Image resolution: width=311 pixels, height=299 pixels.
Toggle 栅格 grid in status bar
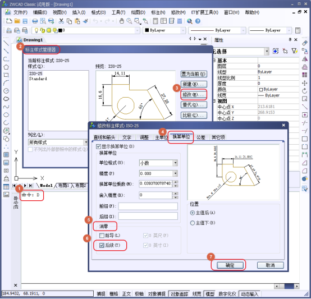click(113, 294)
